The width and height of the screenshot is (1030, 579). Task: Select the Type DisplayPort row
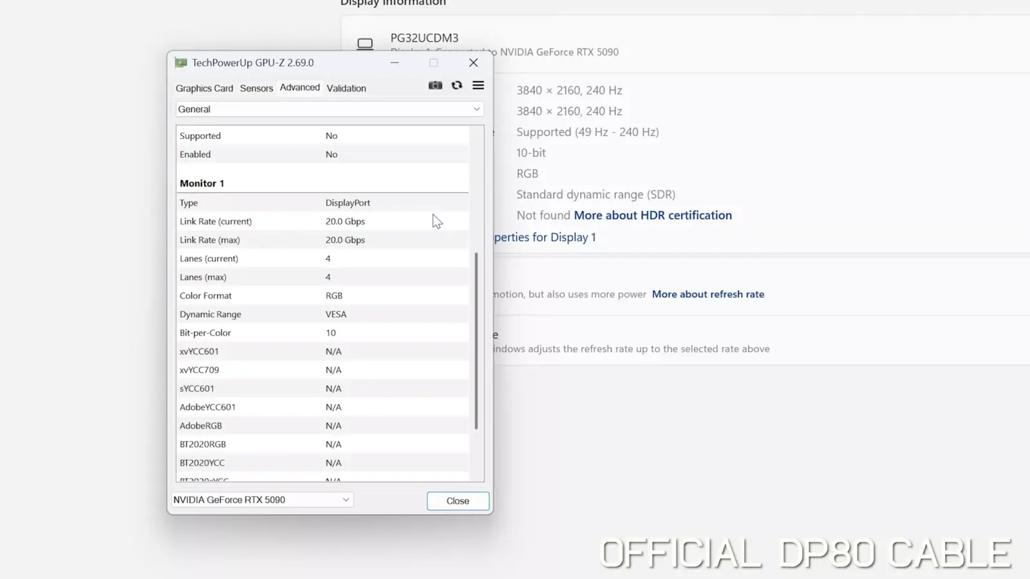(323, 203)
